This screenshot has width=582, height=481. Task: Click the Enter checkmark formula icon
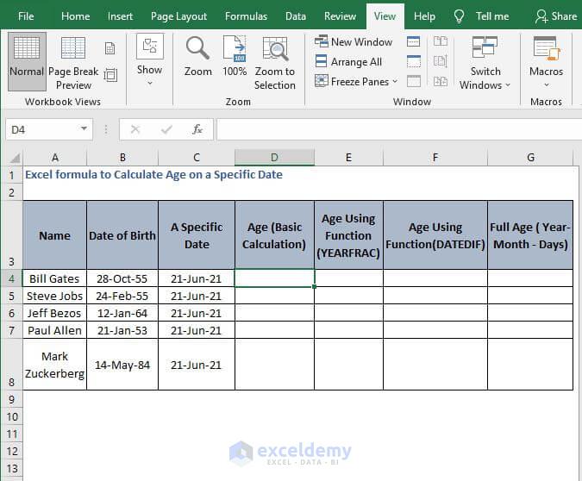coord(166,129)
